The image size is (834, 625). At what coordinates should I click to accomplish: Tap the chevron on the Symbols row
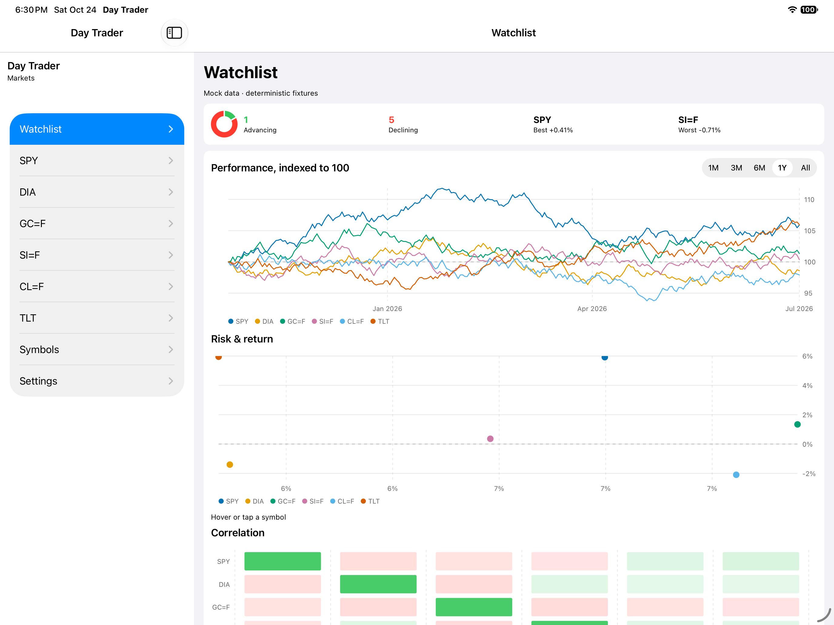pos(171,350)
